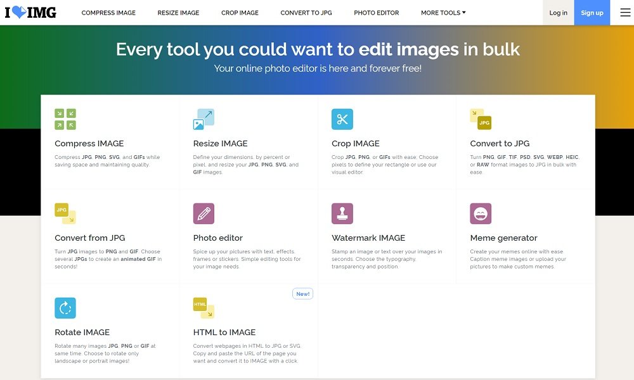Click the New! badge on HTML to IMAGE
Viewport: 634px width, 380px height.
pyautogui.click(x=303, y=294)
